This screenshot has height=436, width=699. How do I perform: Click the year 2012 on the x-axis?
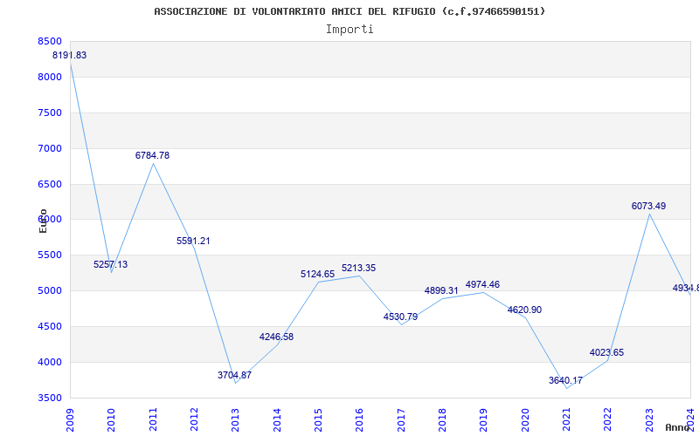coord(194,419)
